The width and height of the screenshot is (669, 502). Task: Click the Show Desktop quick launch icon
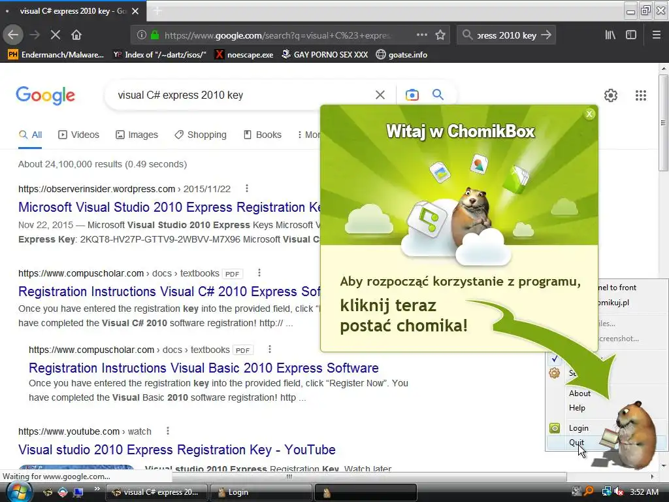coord(78,492)
